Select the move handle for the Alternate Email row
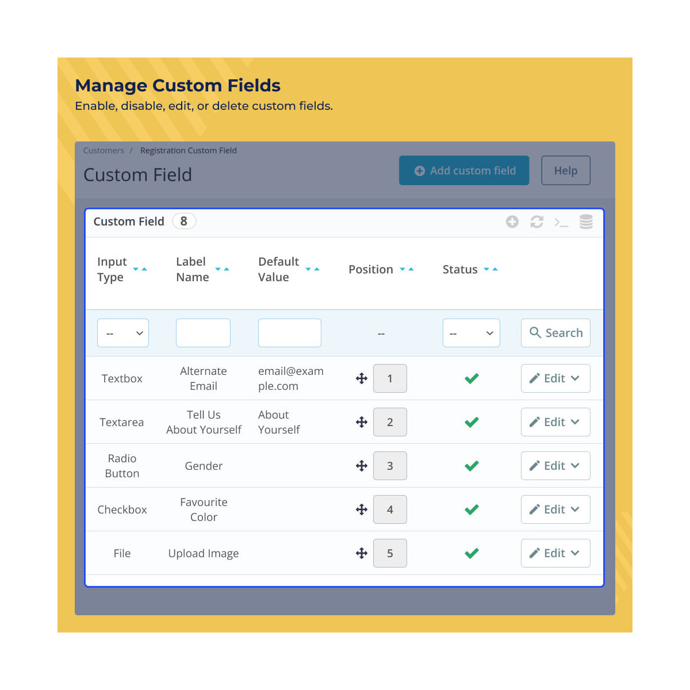Screen dimensions: 690x690 click(x=361, y=378)
